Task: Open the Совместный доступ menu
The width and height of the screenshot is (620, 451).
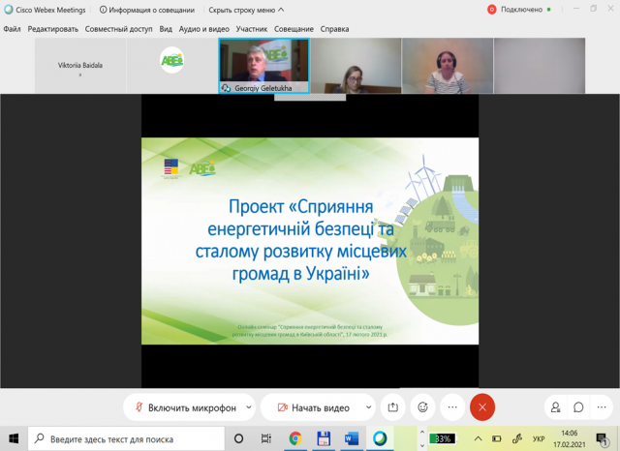Action: pyautogui.click(x=118, y=29)
